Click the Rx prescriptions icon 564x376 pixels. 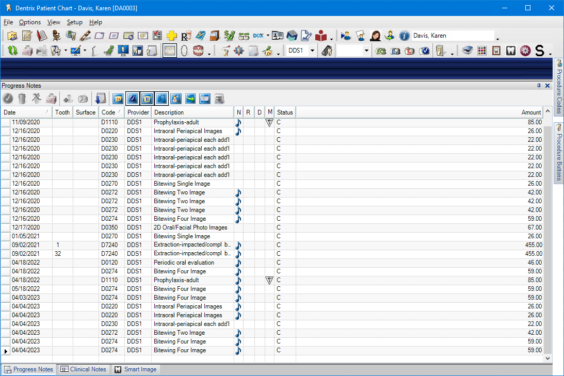[186, 36]
